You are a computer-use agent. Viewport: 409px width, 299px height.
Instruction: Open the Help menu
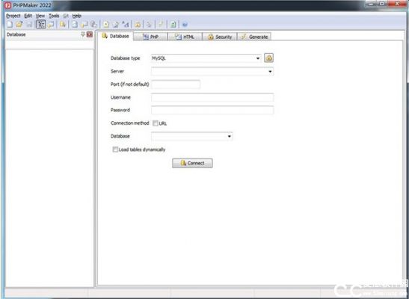(77, 16)
